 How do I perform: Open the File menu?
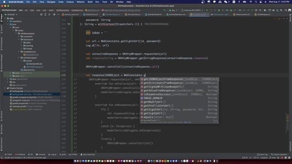pos(28,2)
